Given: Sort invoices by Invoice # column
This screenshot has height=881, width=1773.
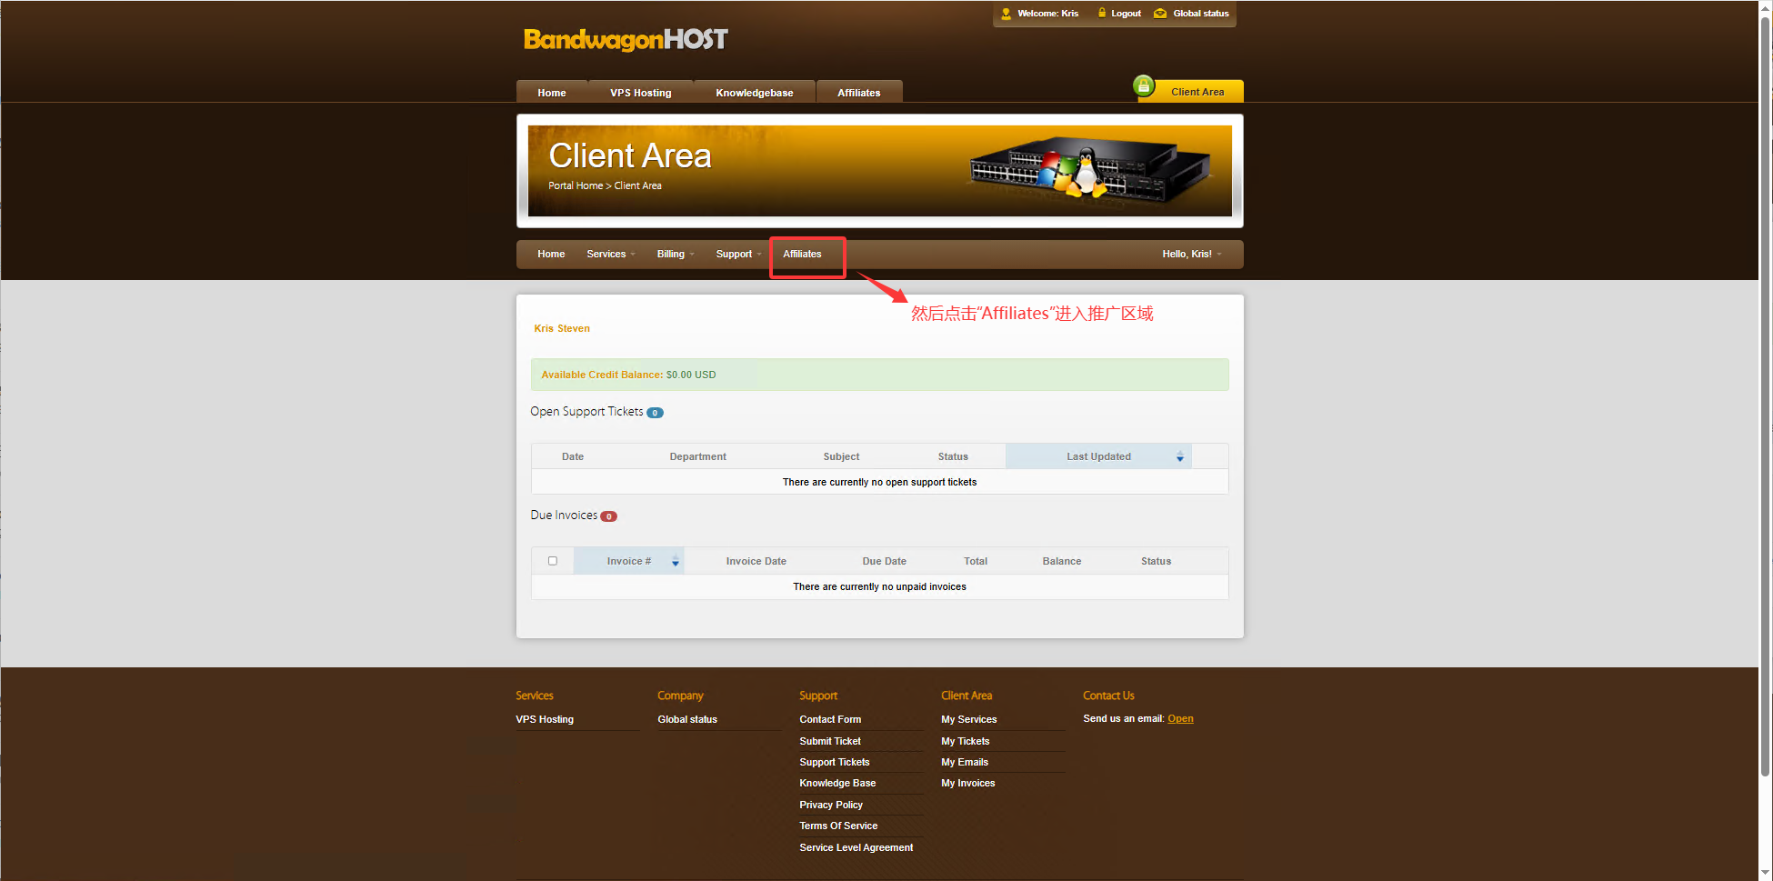Looking at the screenshot, I should click(x=629, y=561).
